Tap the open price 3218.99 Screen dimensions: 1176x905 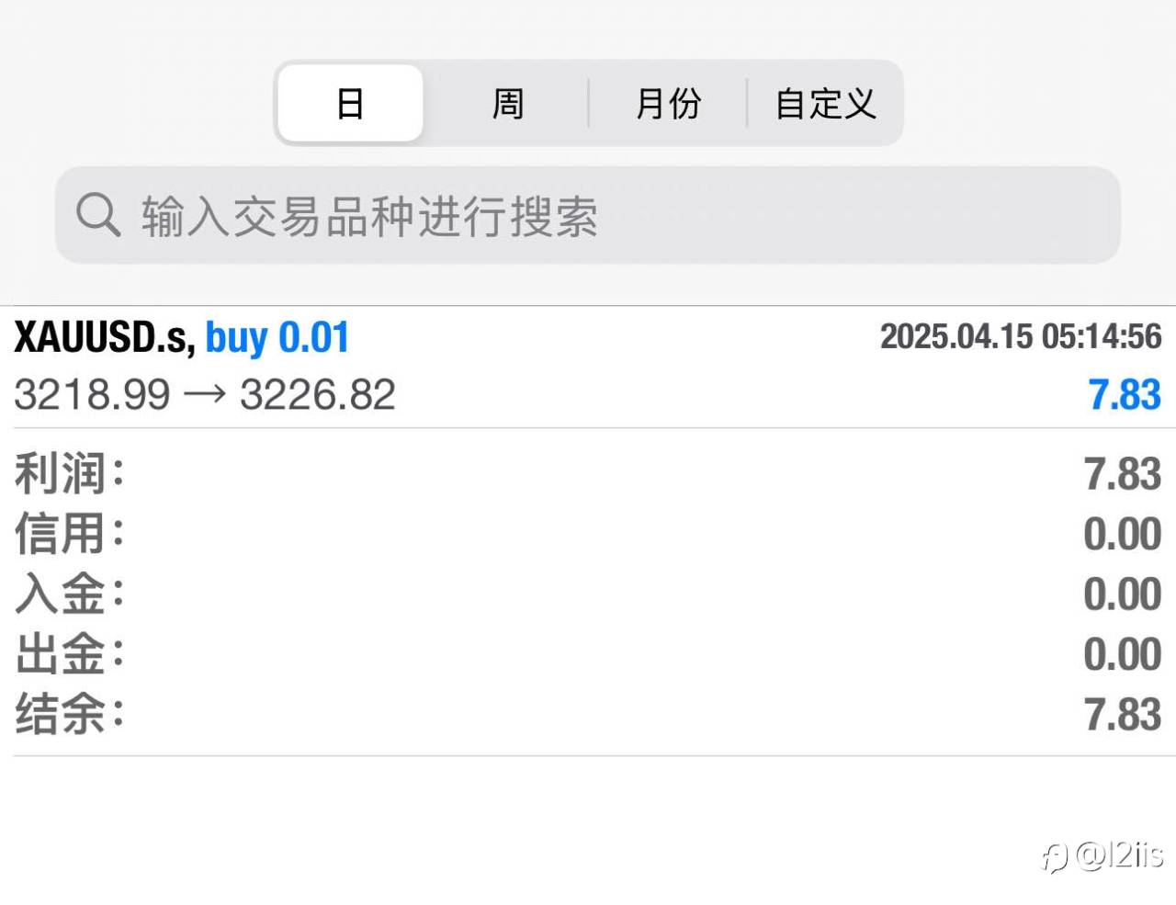pyautogui.click(x=92, y=395)
